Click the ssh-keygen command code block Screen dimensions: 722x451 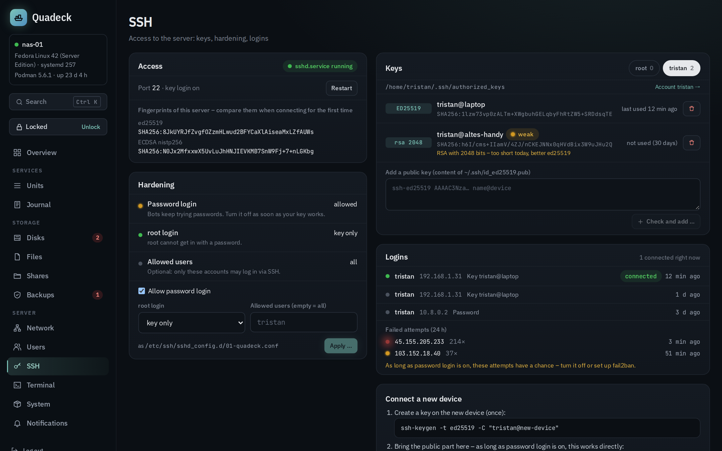(547, 428)
